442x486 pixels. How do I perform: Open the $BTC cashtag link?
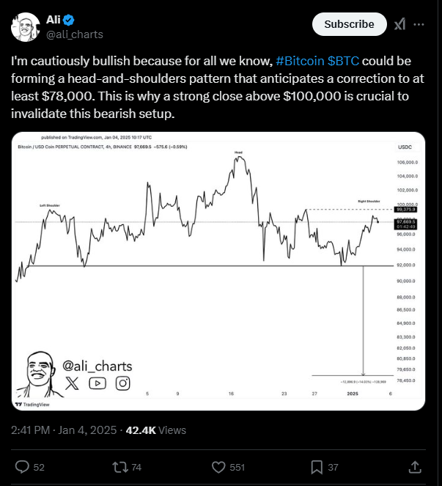pyautogui.click(x=343, y=61)
